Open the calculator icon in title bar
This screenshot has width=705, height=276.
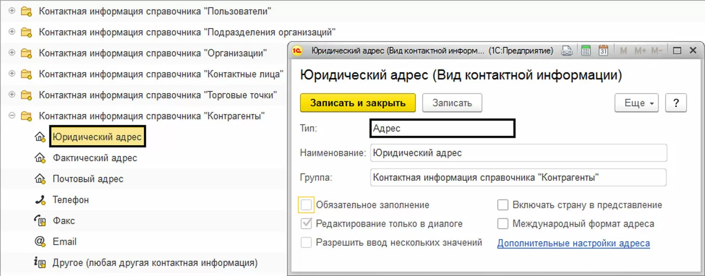pos(586,51)
